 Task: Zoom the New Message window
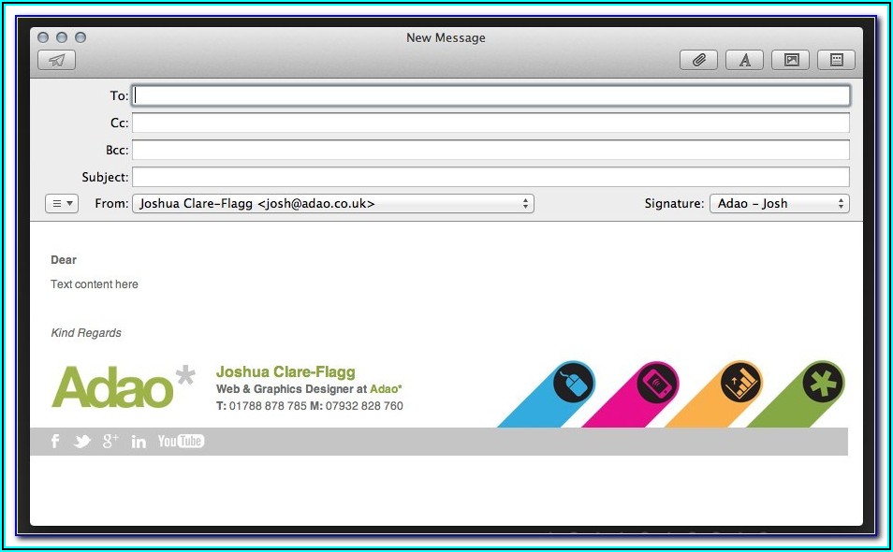pos(81,37)
